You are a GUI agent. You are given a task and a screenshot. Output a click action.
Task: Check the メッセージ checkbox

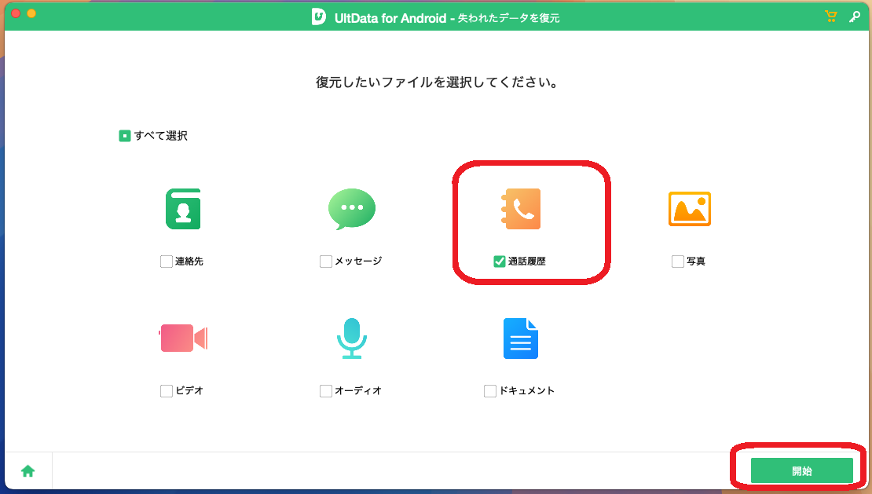326,262
